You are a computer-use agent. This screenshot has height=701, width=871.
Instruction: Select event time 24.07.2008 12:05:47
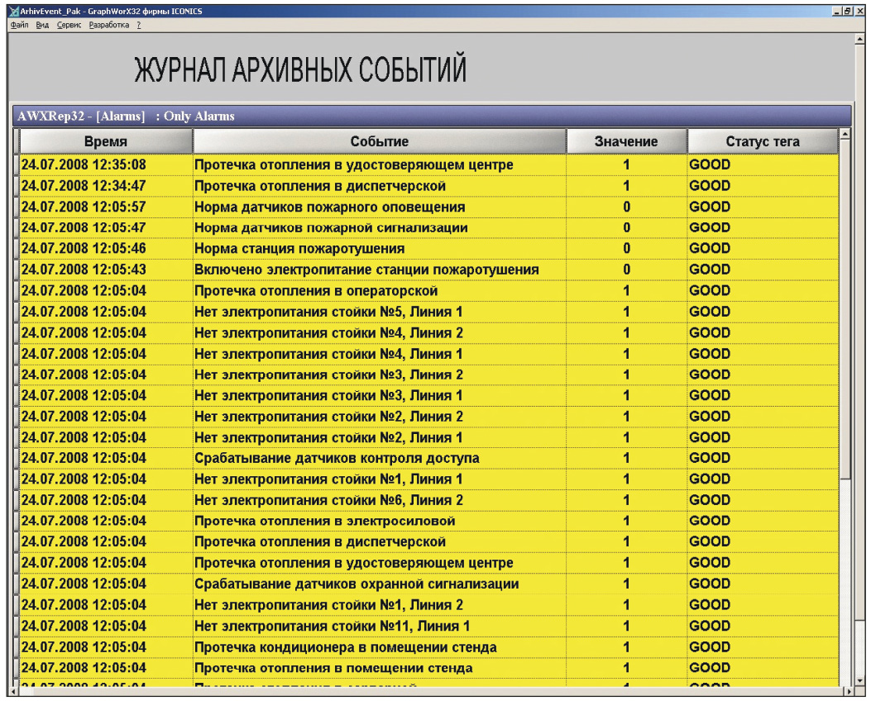click(x=84, y=227)
